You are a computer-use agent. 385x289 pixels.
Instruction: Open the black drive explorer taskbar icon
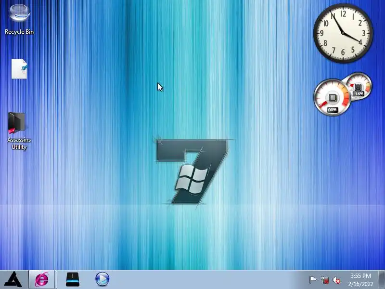tap(73, 279)
